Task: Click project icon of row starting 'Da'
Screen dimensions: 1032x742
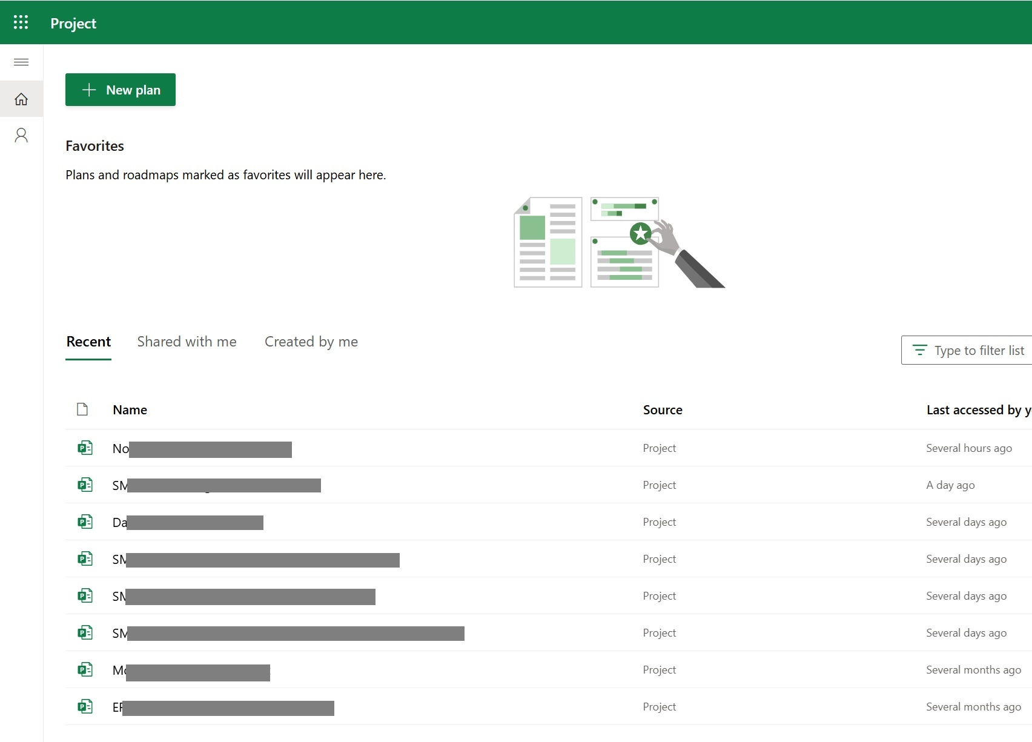Action: click(85, 522)
